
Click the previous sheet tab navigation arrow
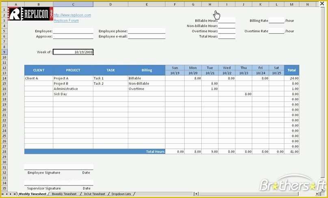[6, 194]
